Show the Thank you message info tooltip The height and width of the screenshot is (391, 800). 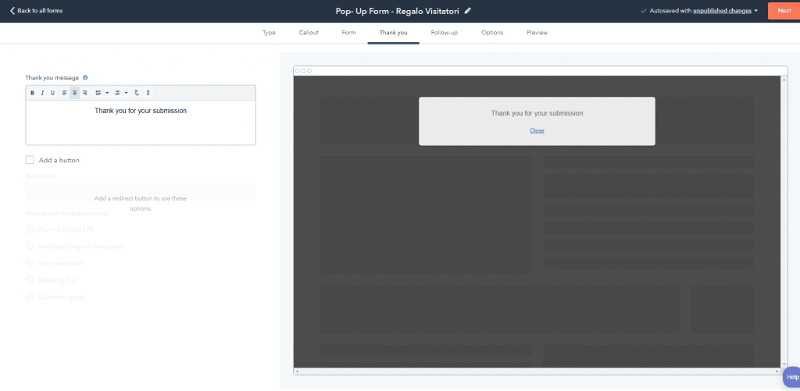coord(85,77)
